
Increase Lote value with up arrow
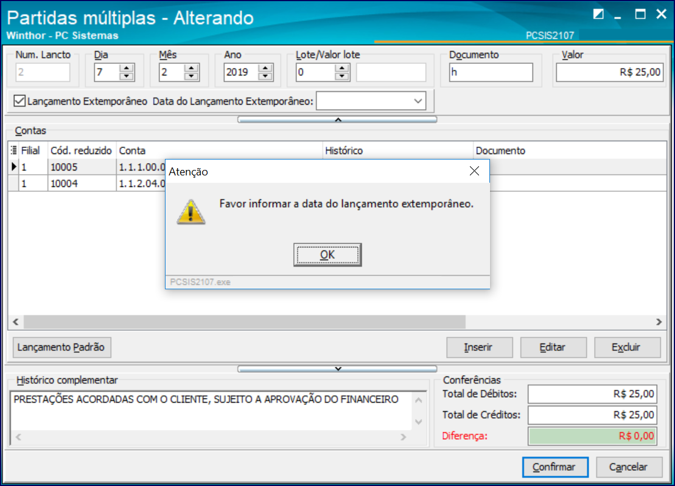click(x=342, y=68)
